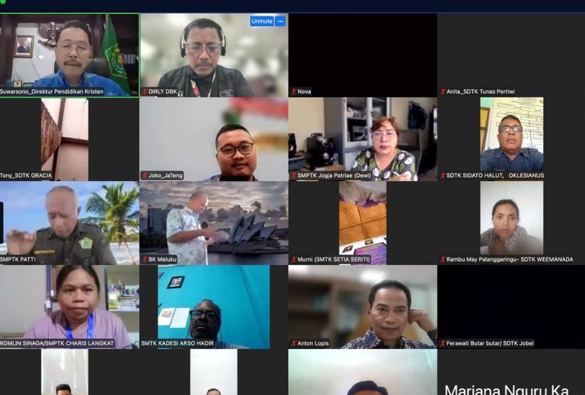Click the muted mic icon next to DIRLY DBK
585x395 pixels.
(144, 92)
